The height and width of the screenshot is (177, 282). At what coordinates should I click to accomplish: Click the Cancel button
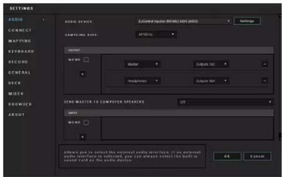point(257,156)
